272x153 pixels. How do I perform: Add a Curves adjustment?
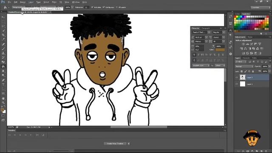[x=252, y=44]
